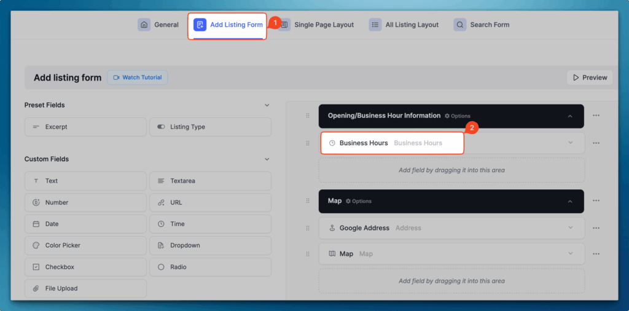The height and width of the screenshot is (311, 629).
Task: Select the Radio custom field
Action: [x=210, y=267]
